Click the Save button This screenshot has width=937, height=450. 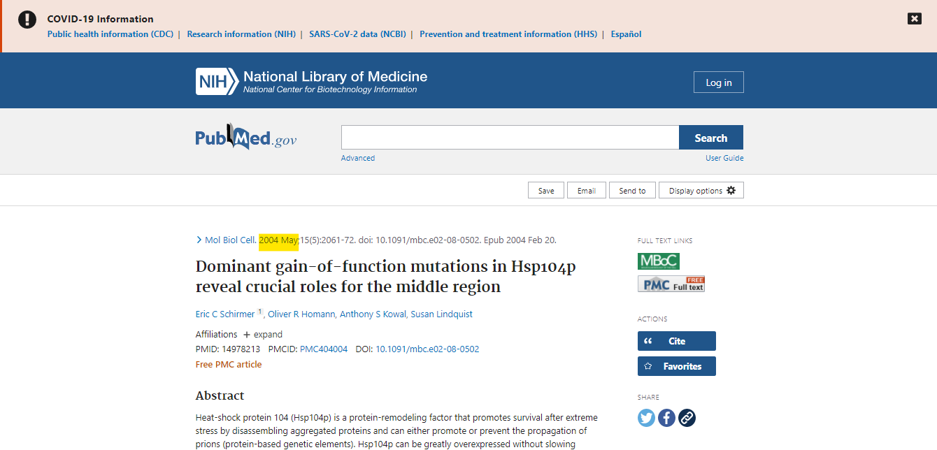(546, 190)
